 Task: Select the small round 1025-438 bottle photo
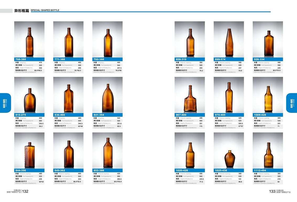(x=229, y=150)
